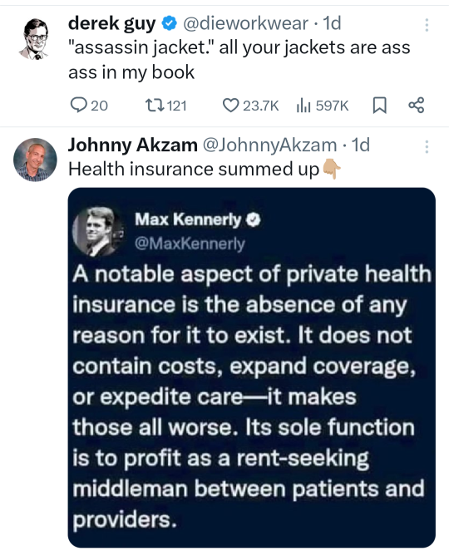This screenshot has height=551, width=449.
Task: Open Johnny Akzam display name
Action: pyautogui.click(x=133, y=145)
